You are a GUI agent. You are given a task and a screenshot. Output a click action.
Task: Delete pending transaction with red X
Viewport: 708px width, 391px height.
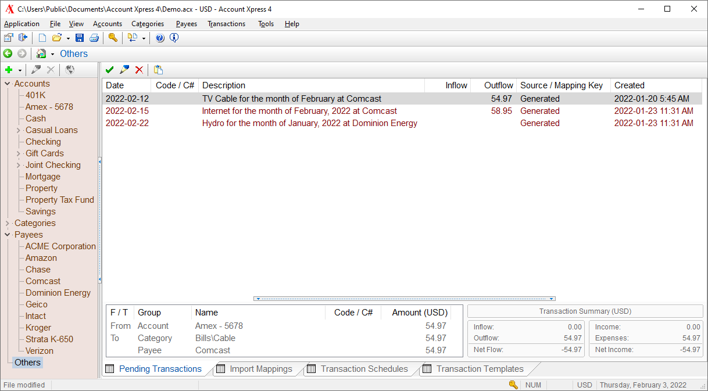click(x=139, y=70)
